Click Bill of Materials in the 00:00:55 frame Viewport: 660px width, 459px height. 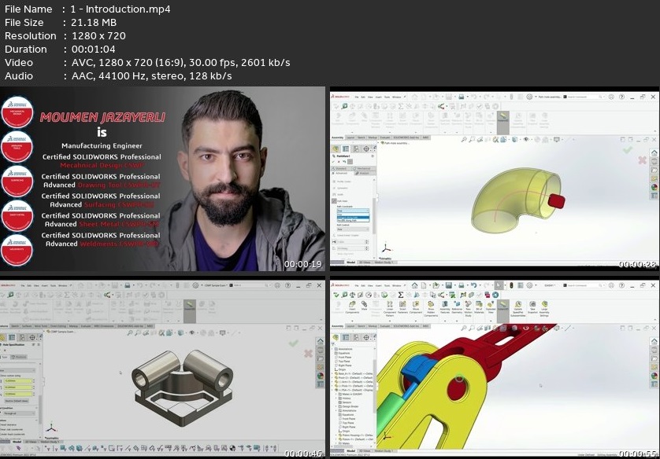point(479,307)
